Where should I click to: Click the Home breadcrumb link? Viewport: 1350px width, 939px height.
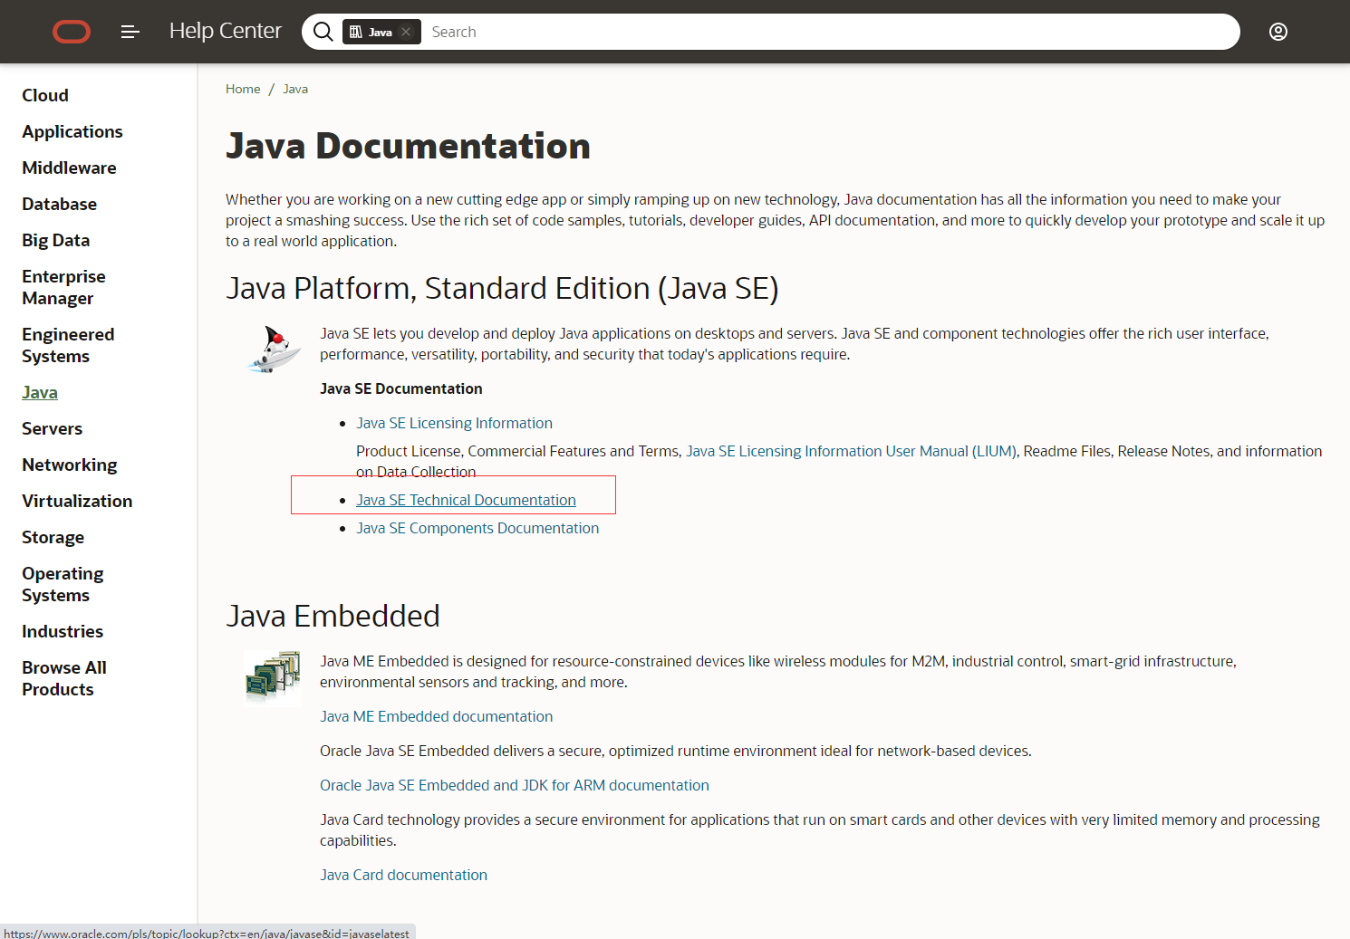243,89
